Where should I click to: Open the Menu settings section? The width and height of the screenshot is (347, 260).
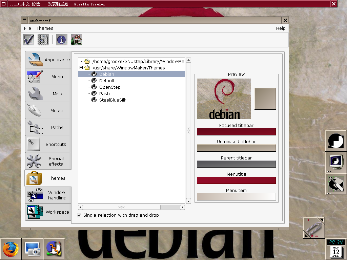click(x=48, y=77)
